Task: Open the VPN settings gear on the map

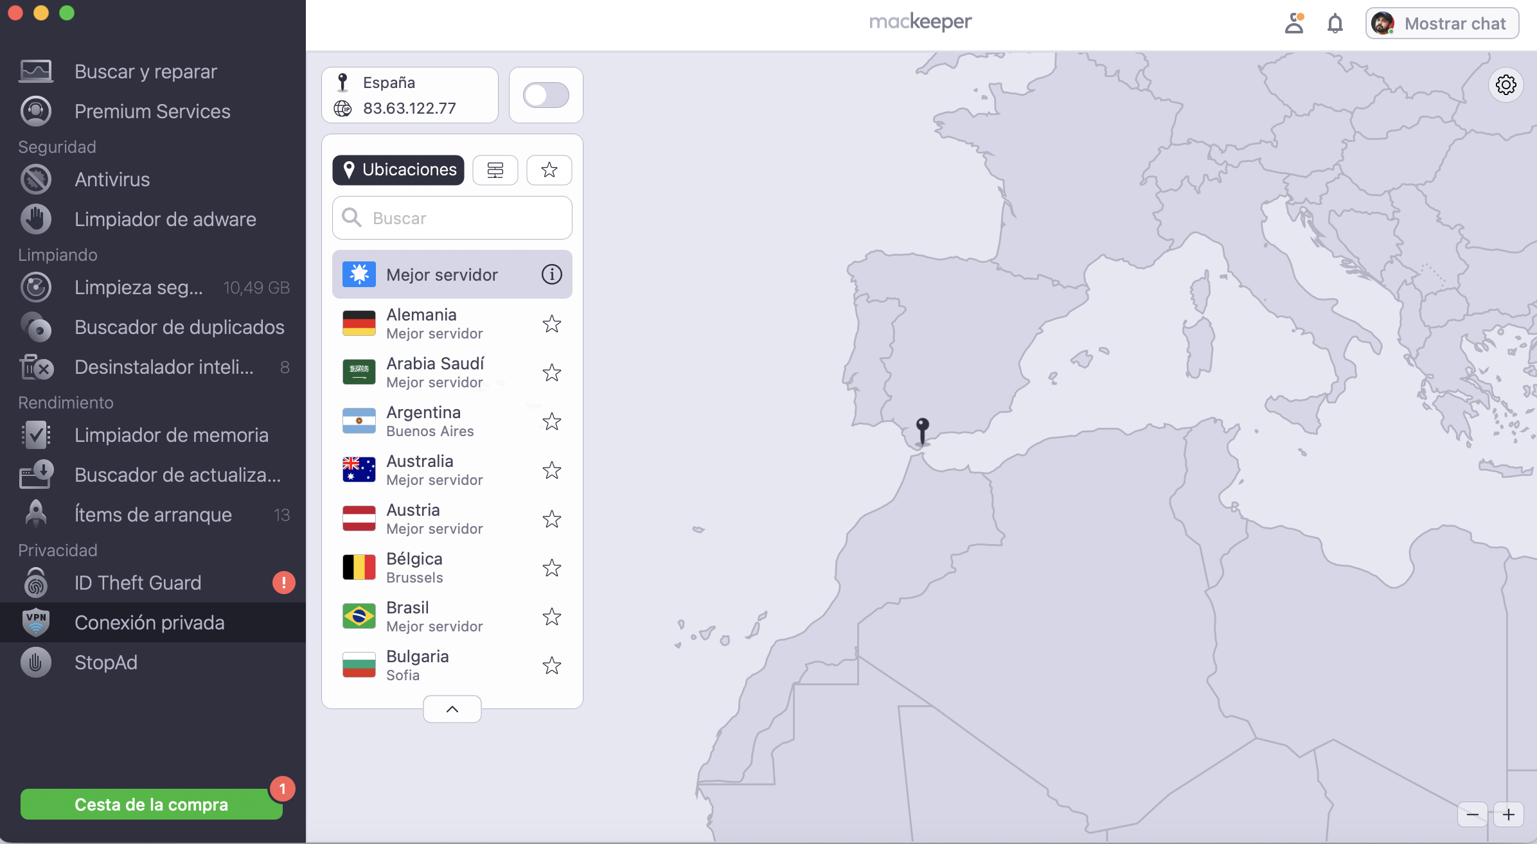Action: pos(1507,84)
